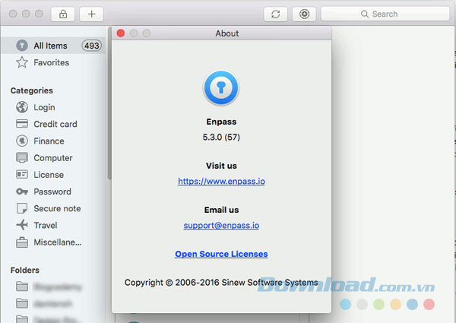This screenshot has height=323, width=456.
Task: Click the support@enpass.io email link
Action: click(221, 225)
